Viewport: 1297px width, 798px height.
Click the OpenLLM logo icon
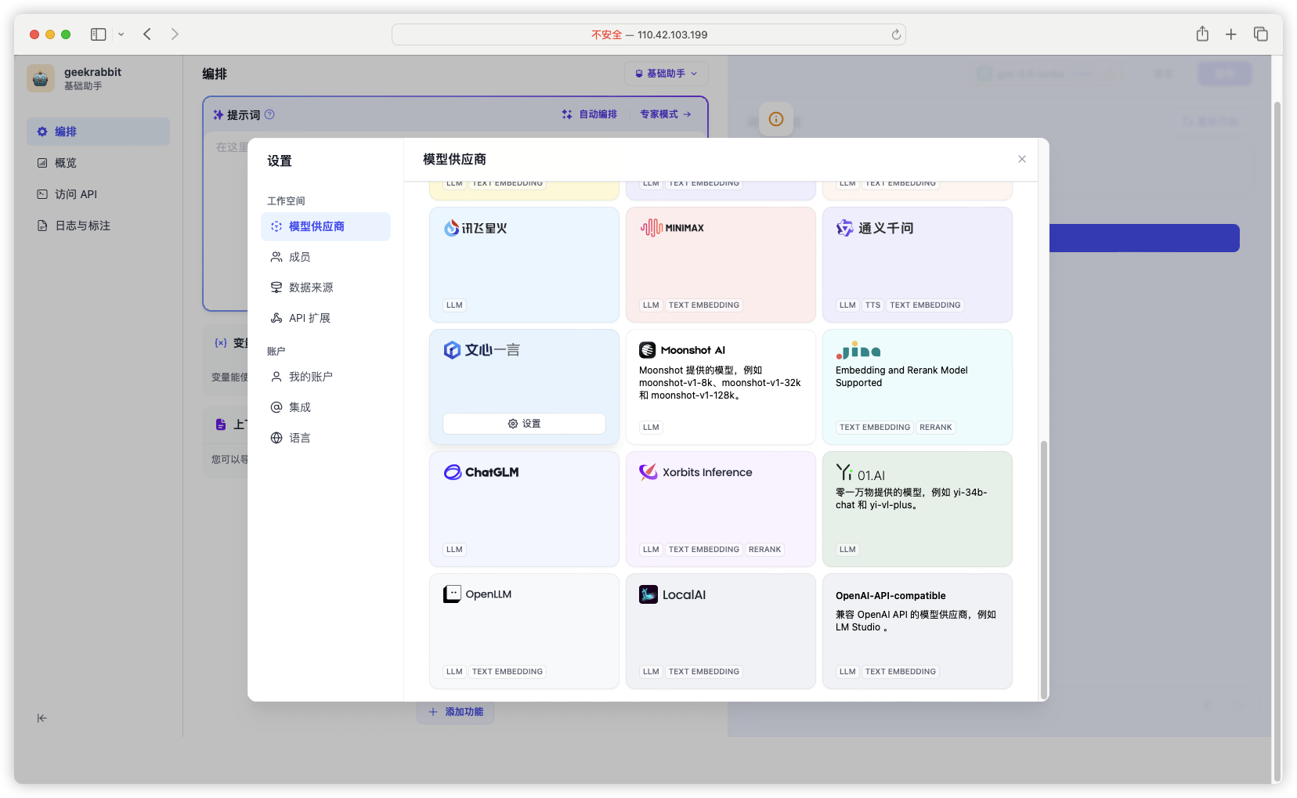453,594
